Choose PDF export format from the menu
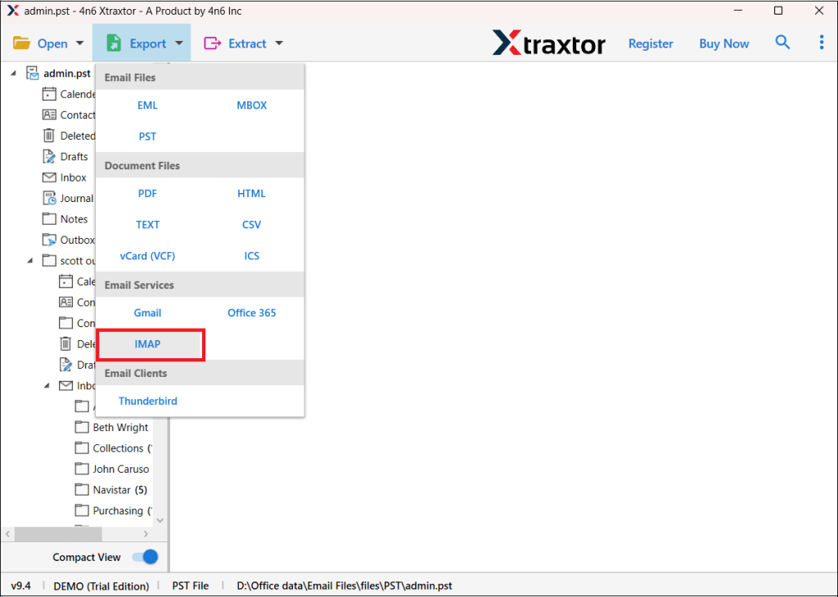This screenshot has height=597, width=838. 147,193
